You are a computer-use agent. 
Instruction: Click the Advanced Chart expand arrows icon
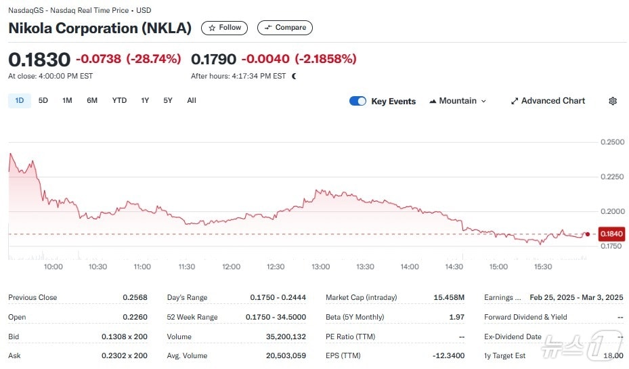pyautogui.click(x=515, y=101)
